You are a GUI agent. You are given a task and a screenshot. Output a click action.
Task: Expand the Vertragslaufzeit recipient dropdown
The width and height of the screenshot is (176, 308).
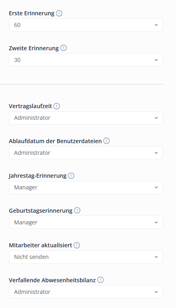click(86, 118)
